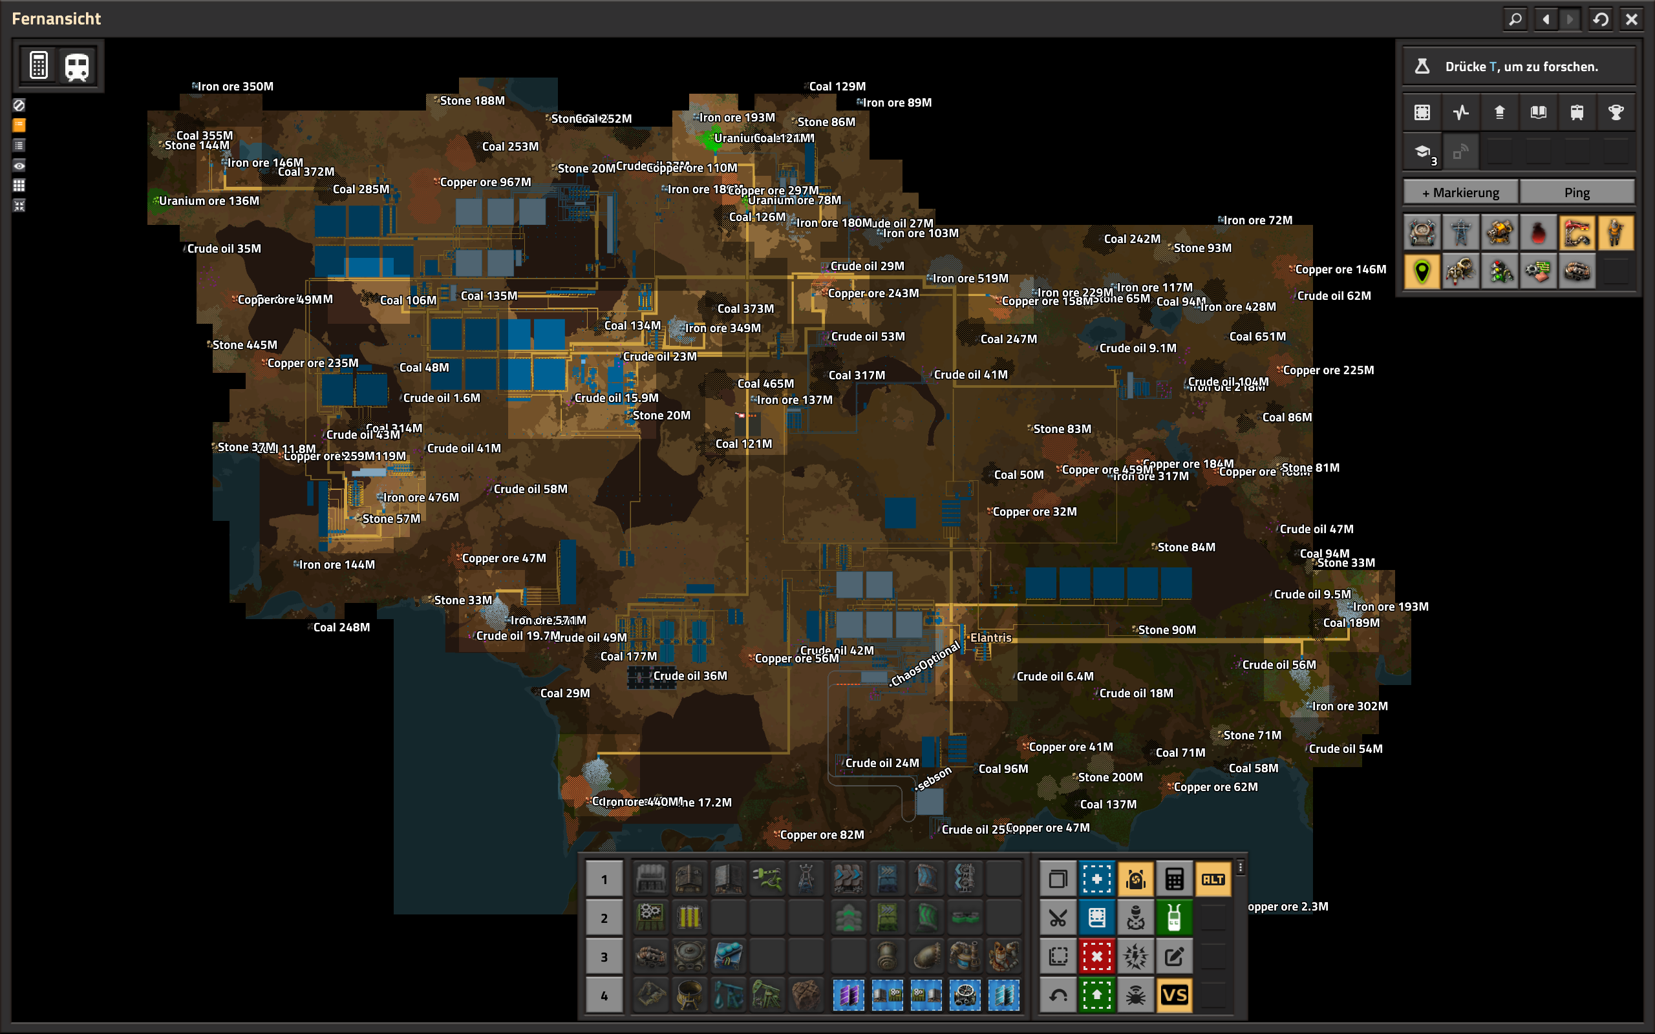The height and width of the screenshot is (1034, 1655).
Task: Open the achievements trophy icon
Action: (1616, 112)
